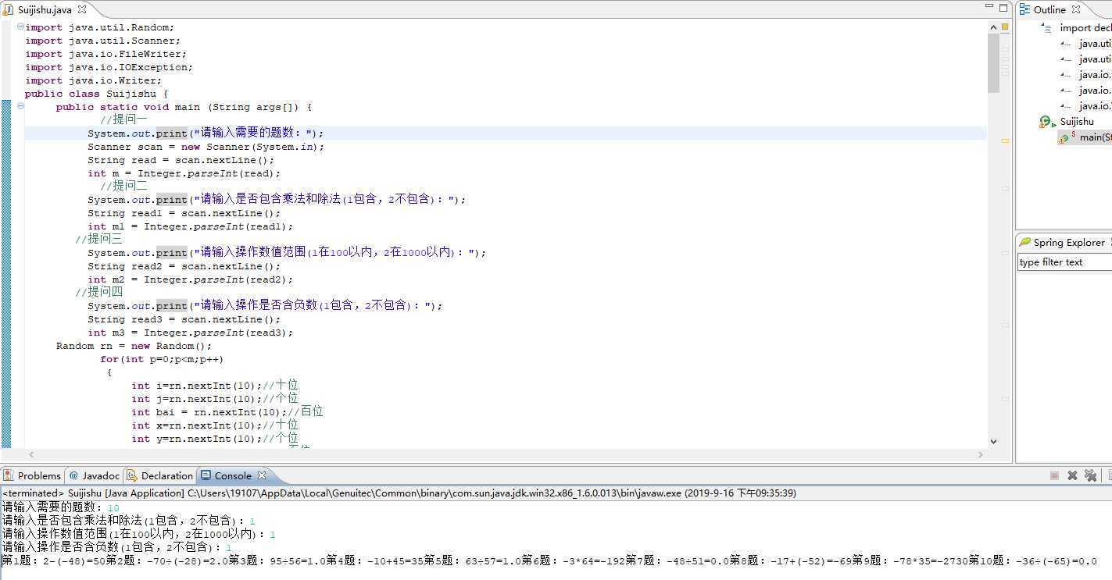This screenshot has width=1112, height=580.
Task: Click the '//提问一' comment
Action: click(x=123, y=119)
